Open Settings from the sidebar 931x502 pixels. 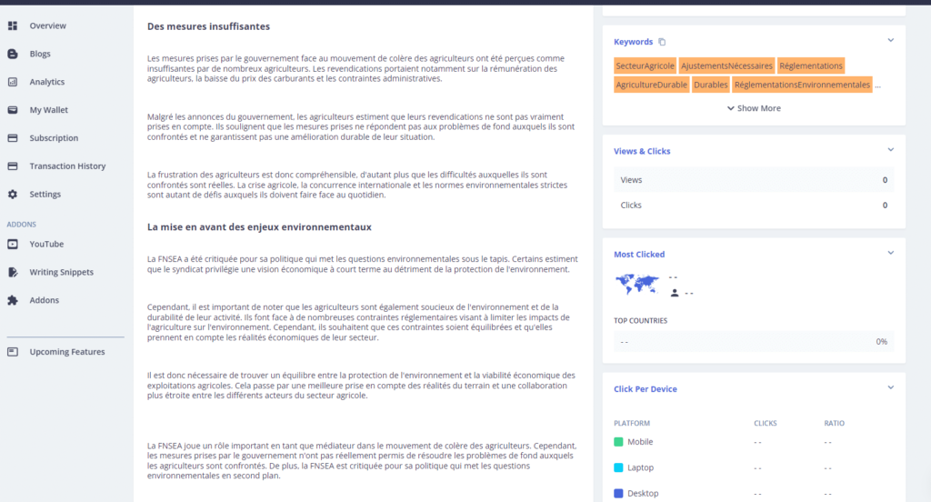[x=45, y=195]
